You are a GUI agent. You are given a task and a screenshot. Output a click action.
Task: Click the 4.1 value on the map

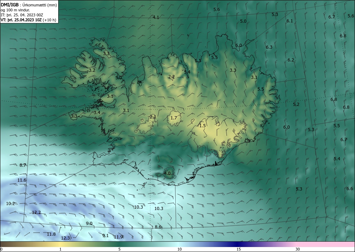click(156, 17)
